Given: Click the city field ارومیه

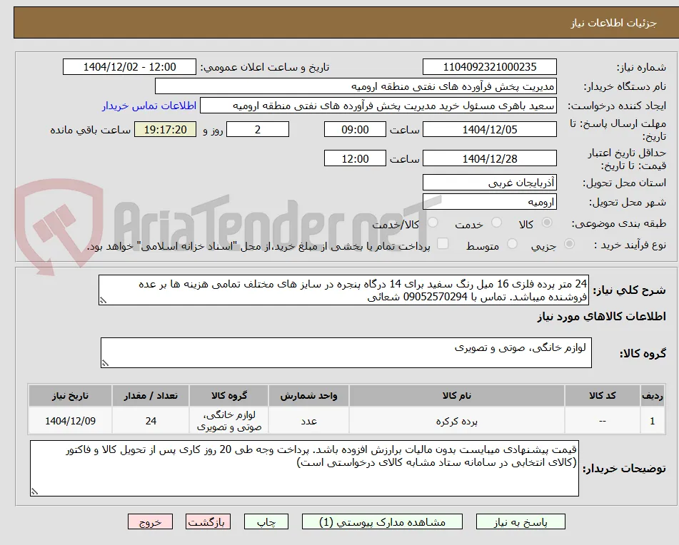Looking at the screenshot, I should coord(490,202).
